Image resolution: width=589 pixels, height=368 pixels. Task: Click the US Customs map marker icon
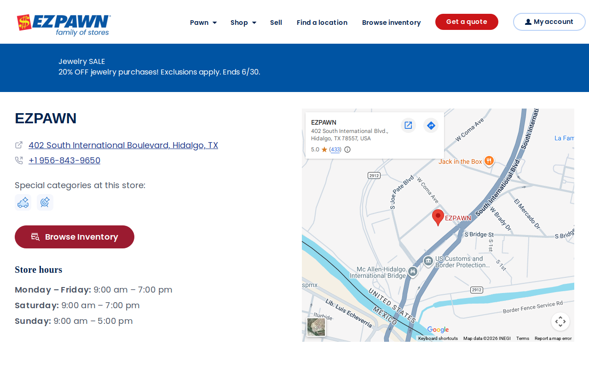coord(428,261)
